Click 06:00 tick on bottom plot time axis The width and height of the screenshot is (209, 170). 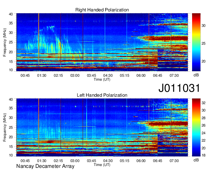click(x=141, y=161)
